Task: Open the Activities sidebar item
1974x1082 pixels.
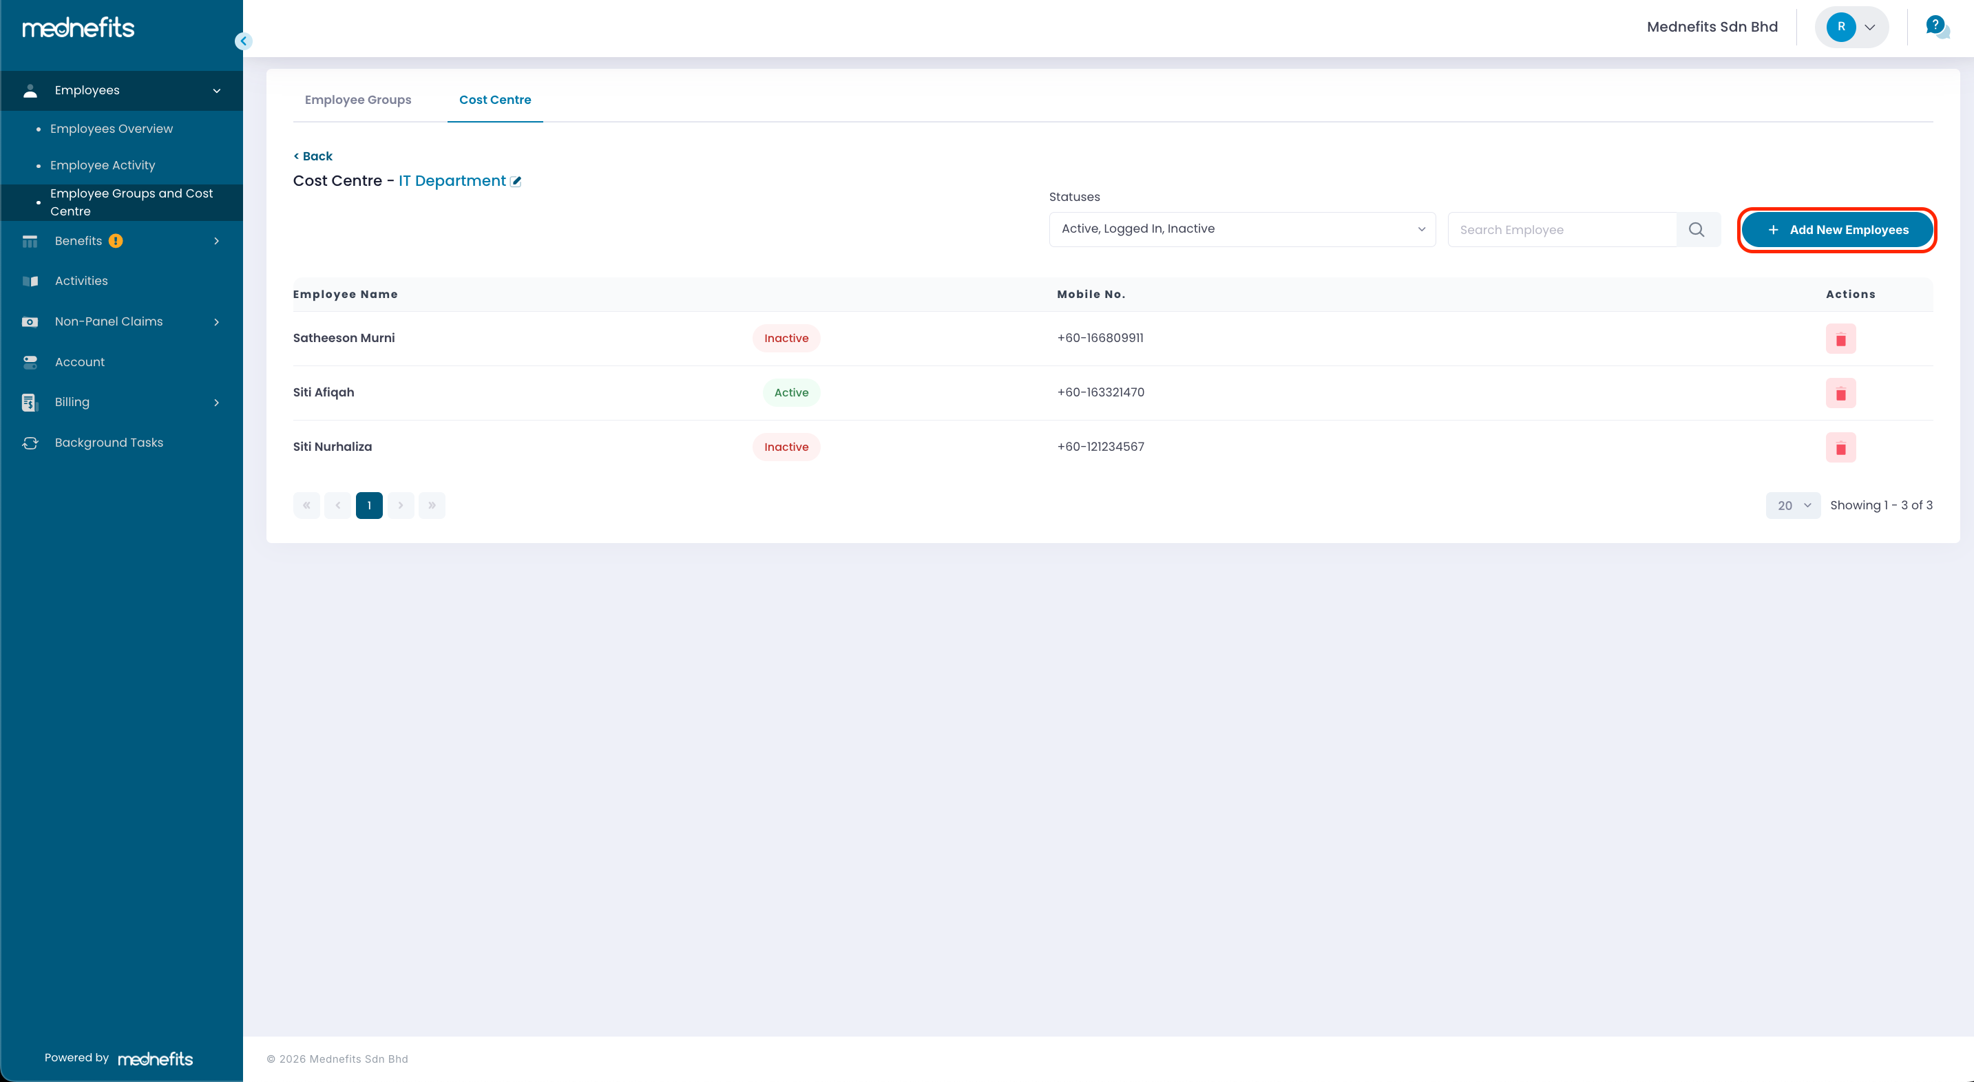Action: coord(81,280)
